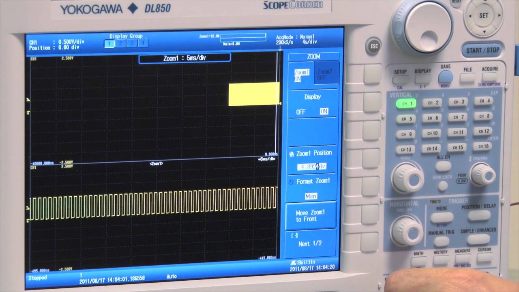Push the CURSOR key
The image size is (519, 292).
[485, 257]
